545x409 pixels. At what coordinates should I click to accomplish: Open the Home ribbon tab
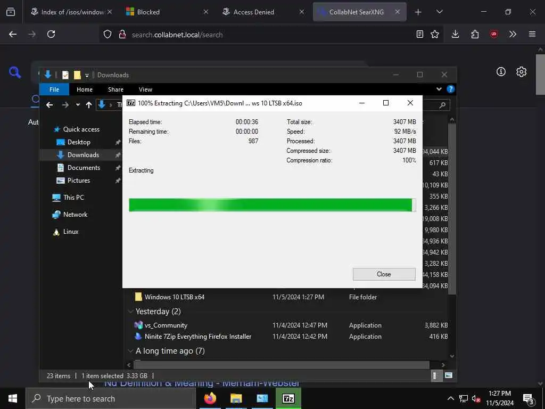(85, 89)
